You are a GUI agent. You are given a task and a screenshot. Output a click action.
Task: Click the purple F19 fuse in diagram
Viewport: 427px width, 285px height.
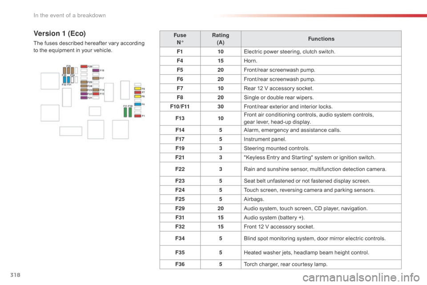point(96,70)
